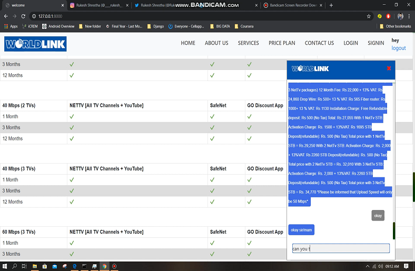Open the notification center icon
The height and width of the screenshot is (271, 415).
(406, 266)
